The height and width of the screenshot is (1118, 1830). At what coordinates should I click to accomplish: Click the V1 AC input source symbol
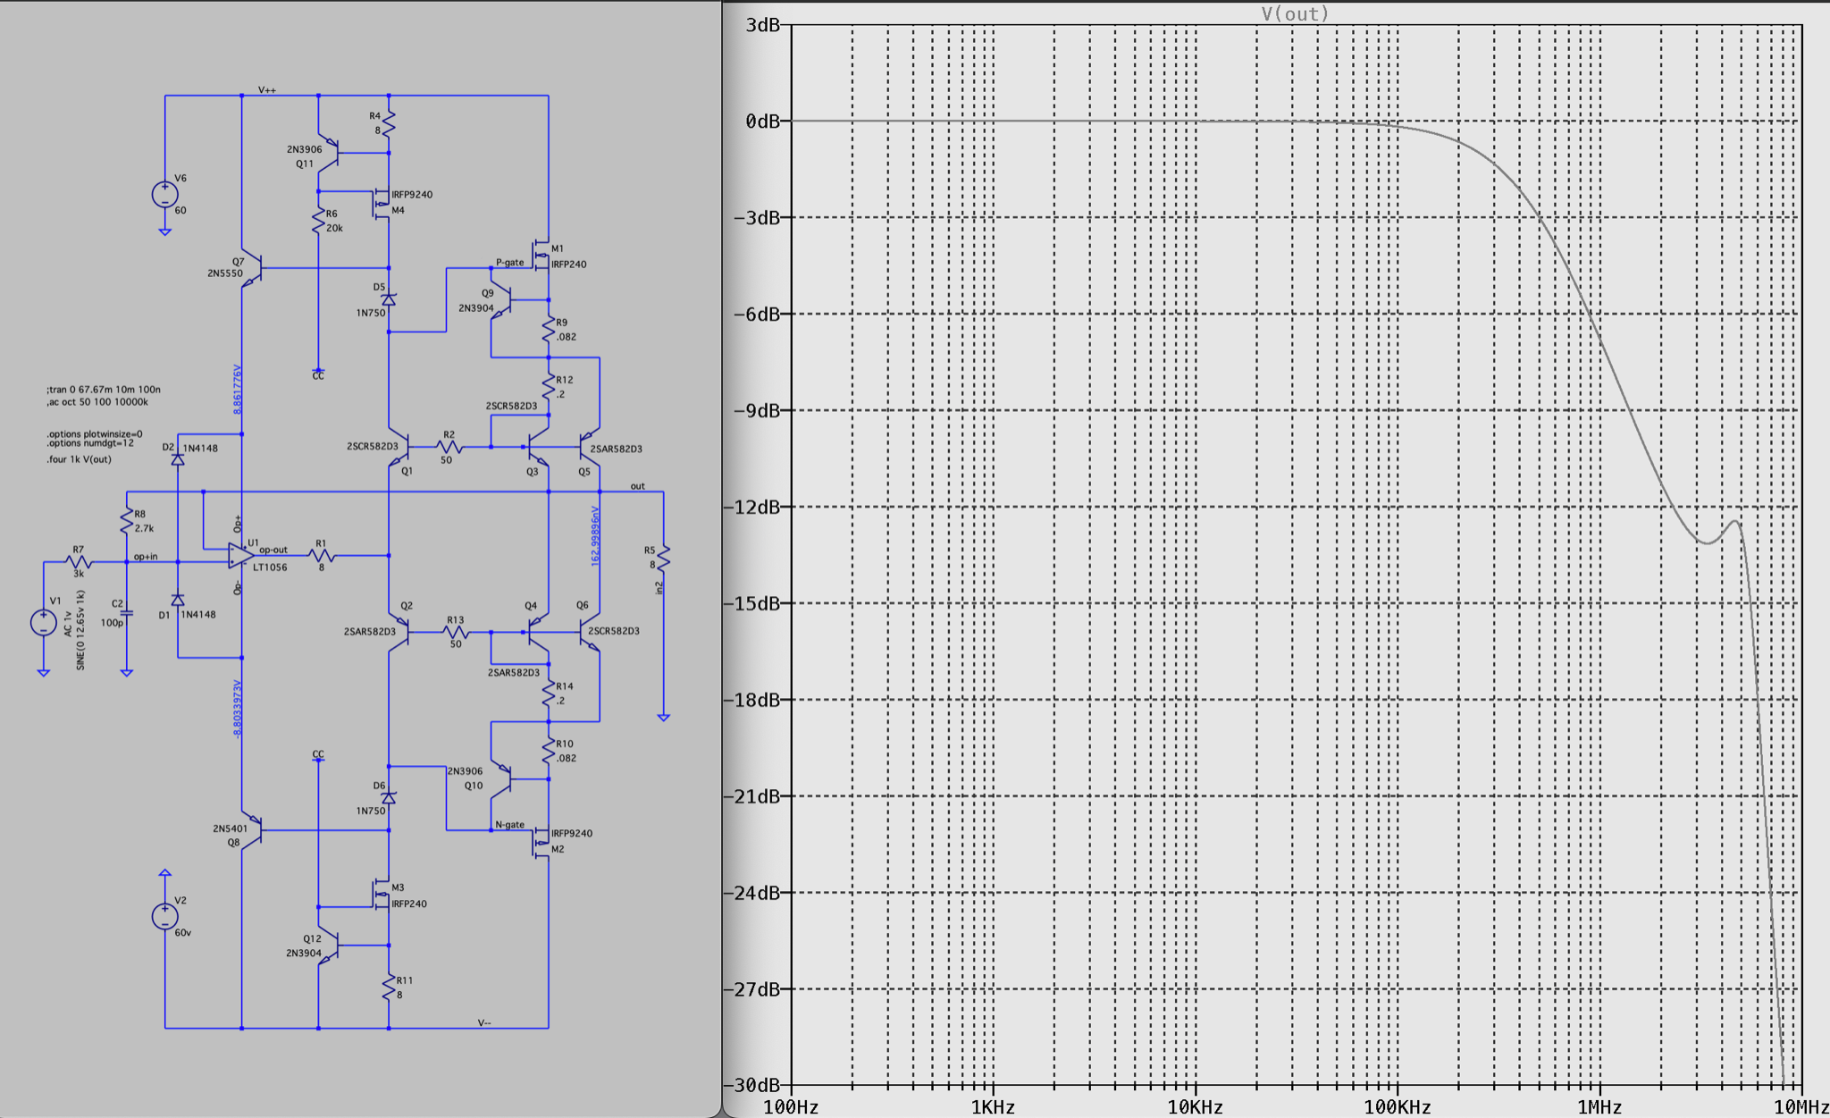click(x=43, y=623)
